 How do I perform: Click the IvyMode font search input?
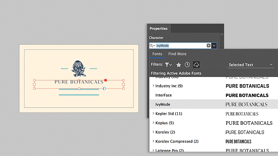(x=181, y=45)
